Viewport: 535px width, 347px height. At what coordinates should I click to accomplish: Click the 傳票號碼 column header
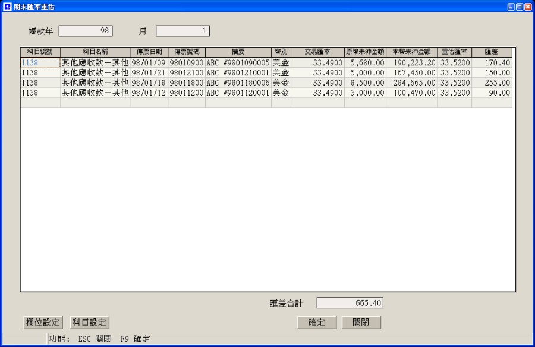click(x=187, y=52)
